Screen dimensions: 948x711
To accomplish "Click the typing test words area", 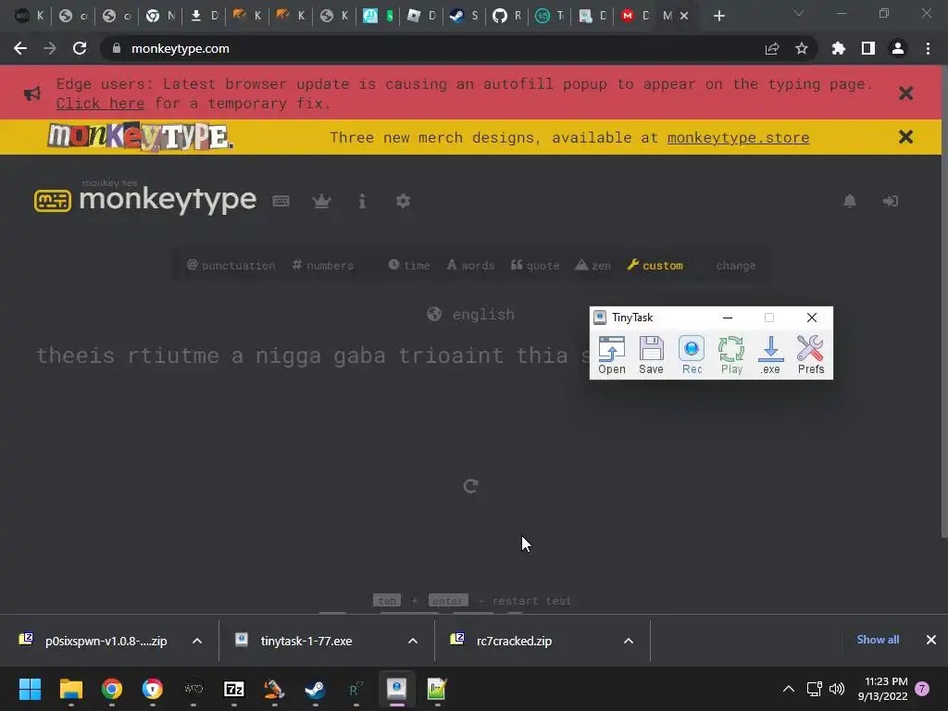I will [312, 355].
